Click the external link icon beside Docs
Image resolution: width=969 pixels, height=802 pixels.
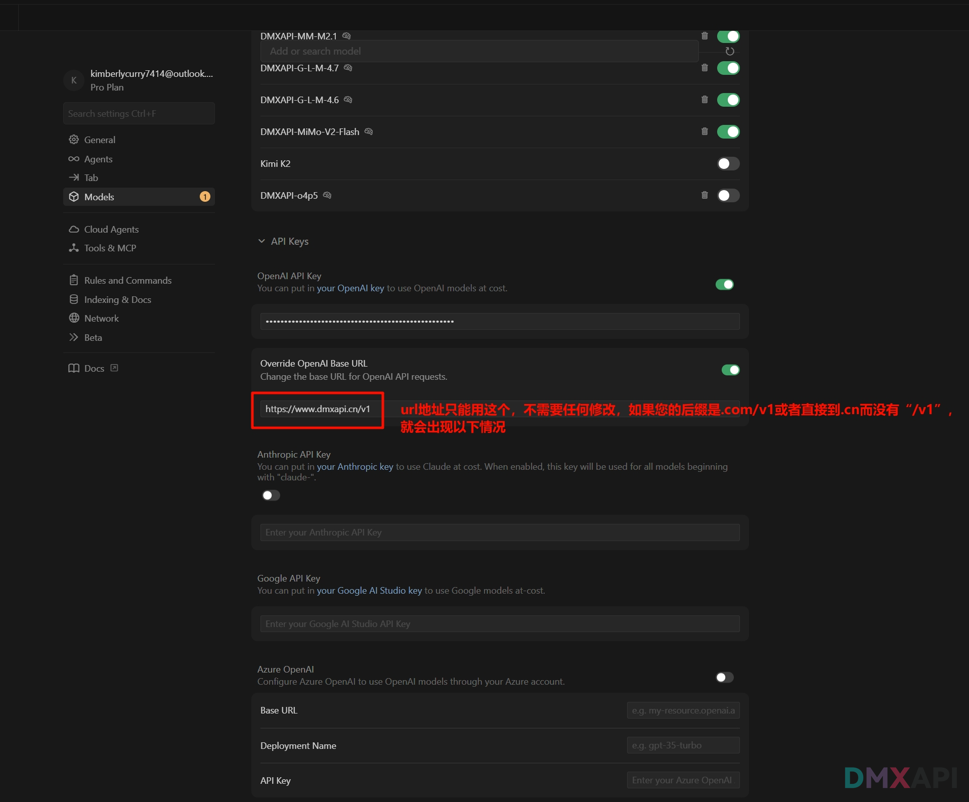114,368
